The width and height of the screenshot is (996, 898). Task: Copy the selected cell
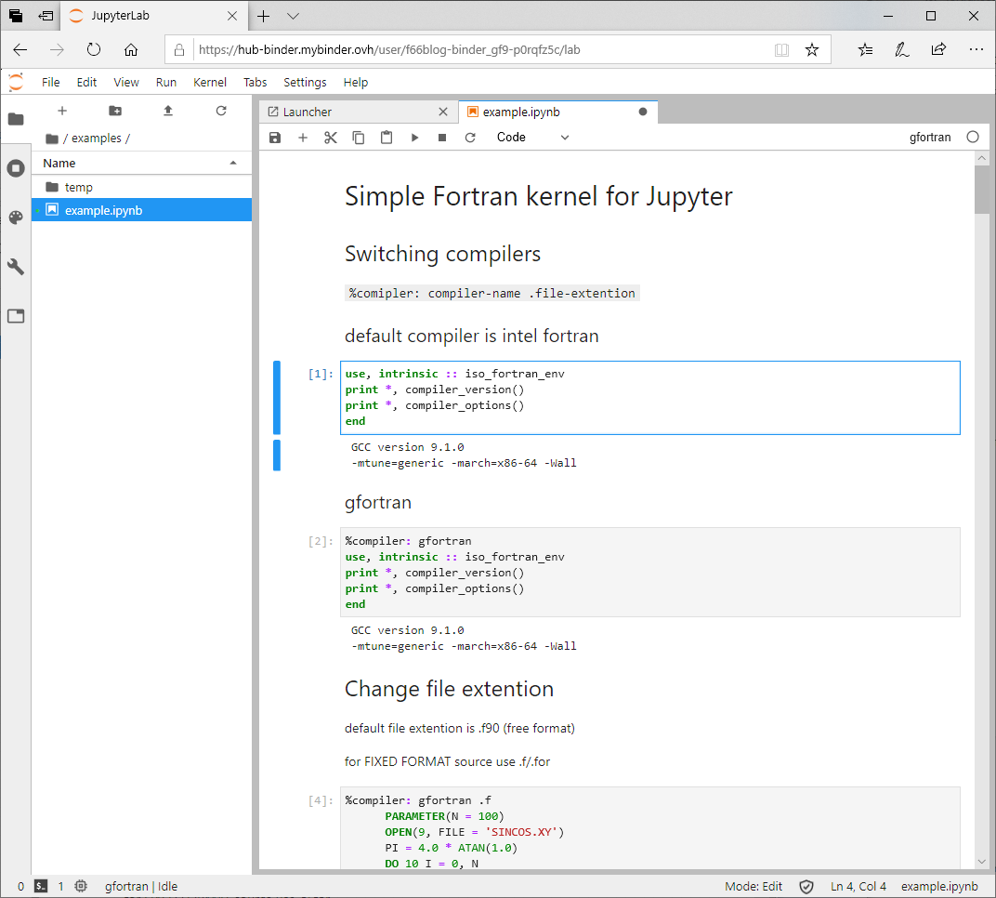(x=359, y=138)
